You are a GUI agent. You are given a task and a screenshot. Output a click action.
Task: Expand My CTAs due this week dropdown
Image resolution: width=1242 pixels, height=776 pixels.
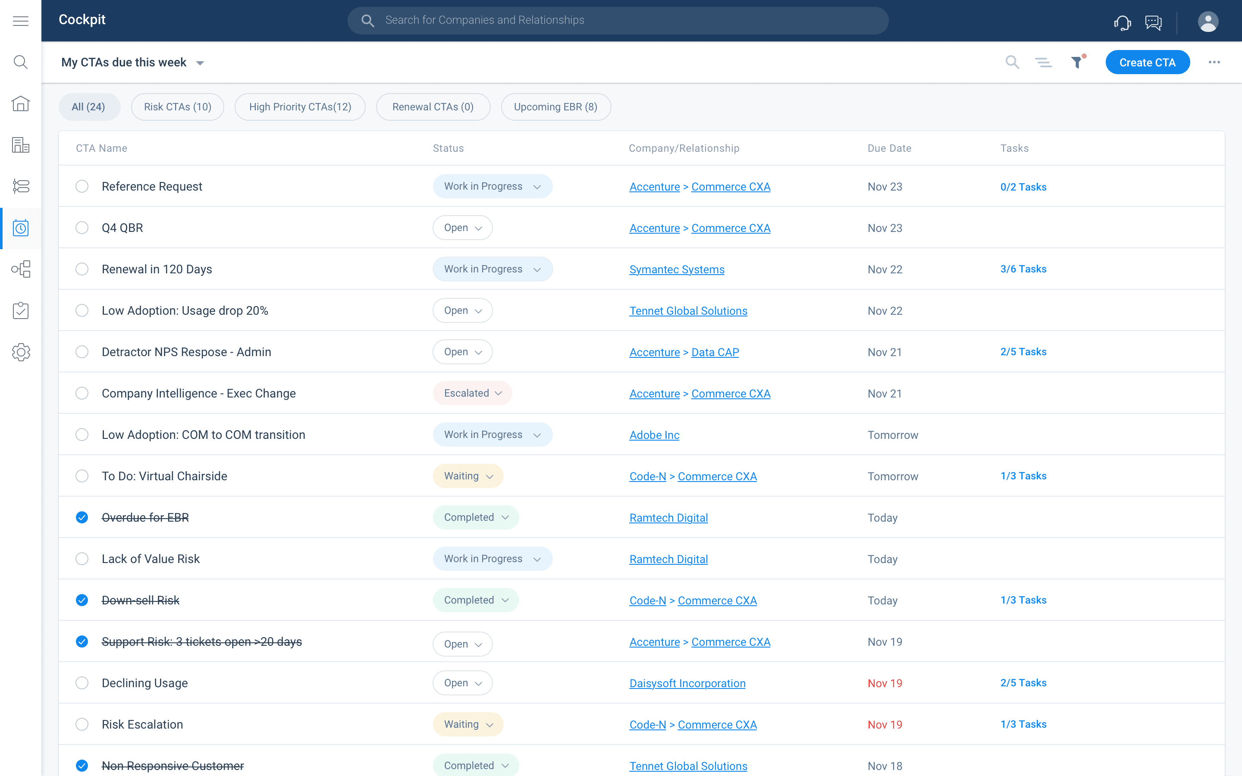pyautogui.click(x=200, y=63)
